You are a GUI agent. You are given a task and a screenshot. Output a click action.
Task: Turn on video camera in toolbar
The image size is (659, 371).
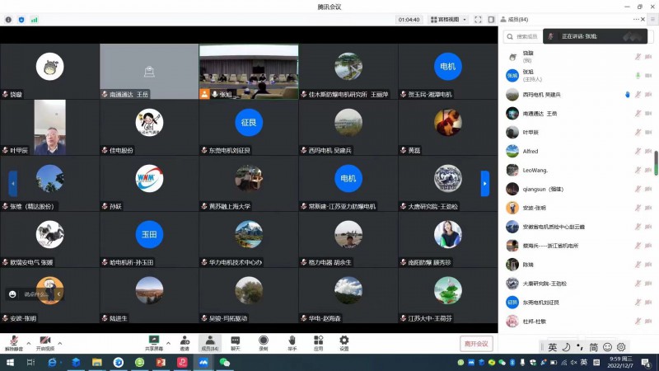[x=45, y=343]
